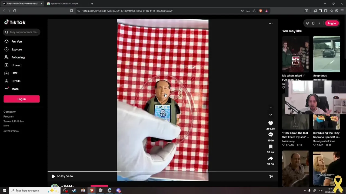The image size is (346, 194).
Task: Focus the TikTok search field
Action: tap(22, 32)
